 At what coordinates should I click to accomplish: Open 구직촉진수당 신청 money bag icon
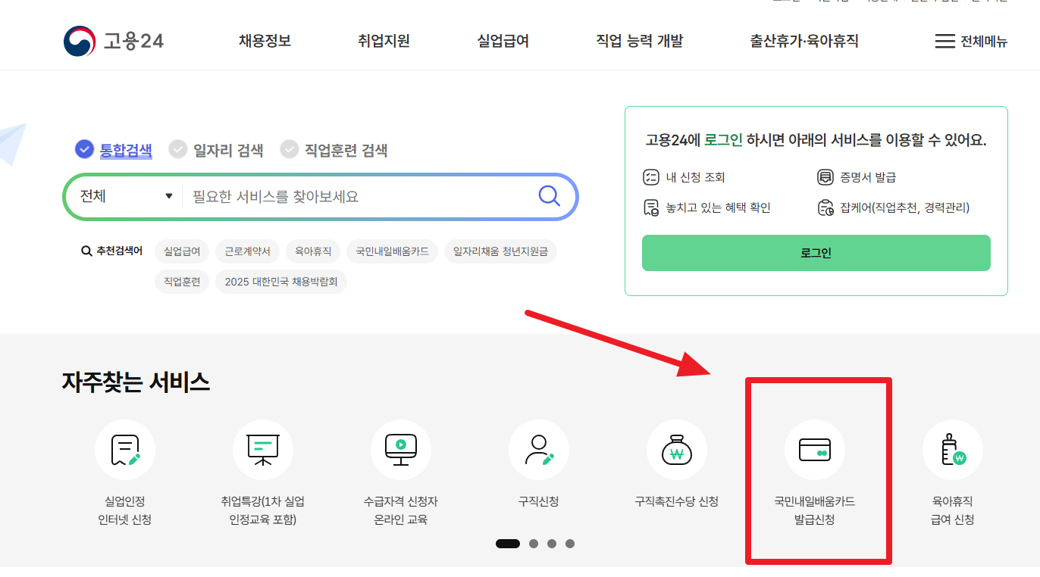pos(676,450)
